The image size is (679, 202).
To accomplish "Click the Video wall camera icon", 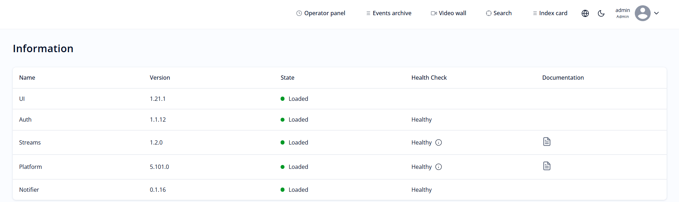I will pyautogui.click(x=434, y=13).
